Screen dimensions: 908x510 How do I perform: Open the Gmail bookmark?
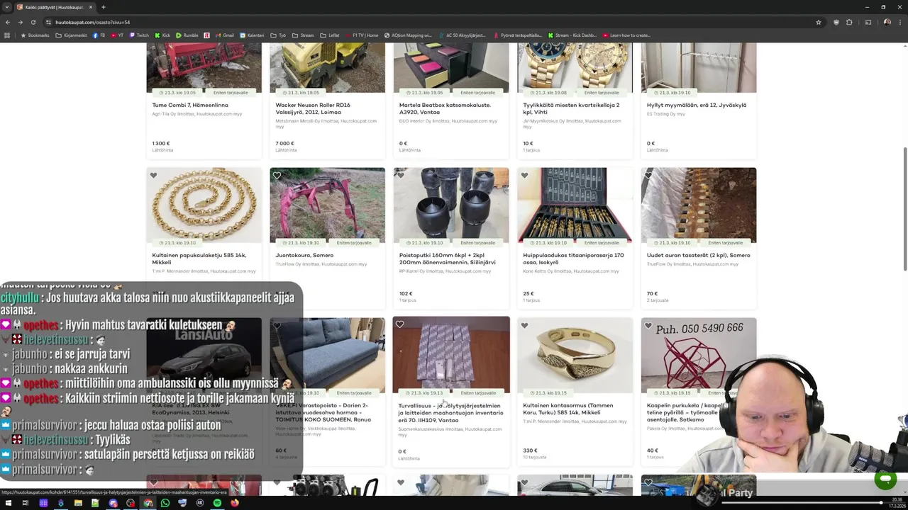point(224,35)
